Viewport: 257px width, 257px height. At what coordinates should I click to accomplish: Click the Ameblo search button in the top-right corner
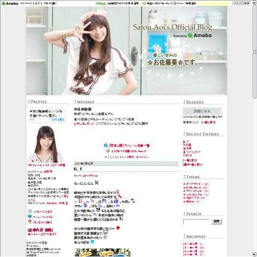pyautogui.click(x=241, y=3)
